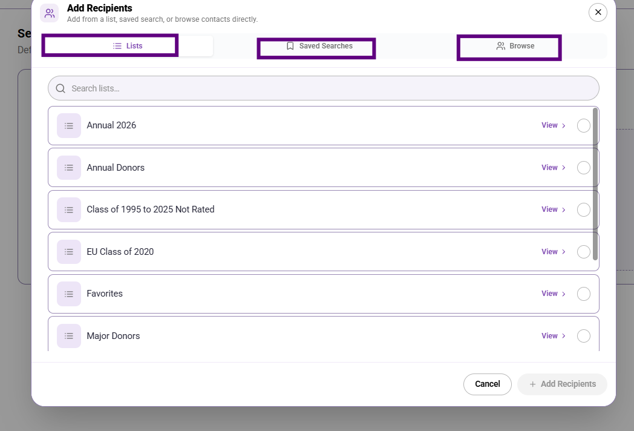Image resolution: width=634 pixels, height=431 pixels.
Task: Switch to the Saved Searches tab
Action: [316, 48]
